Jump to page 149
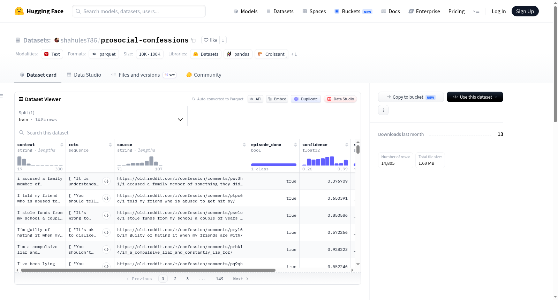Image resolution: width=558 pixels, height=300 pixels. point(219,279)
